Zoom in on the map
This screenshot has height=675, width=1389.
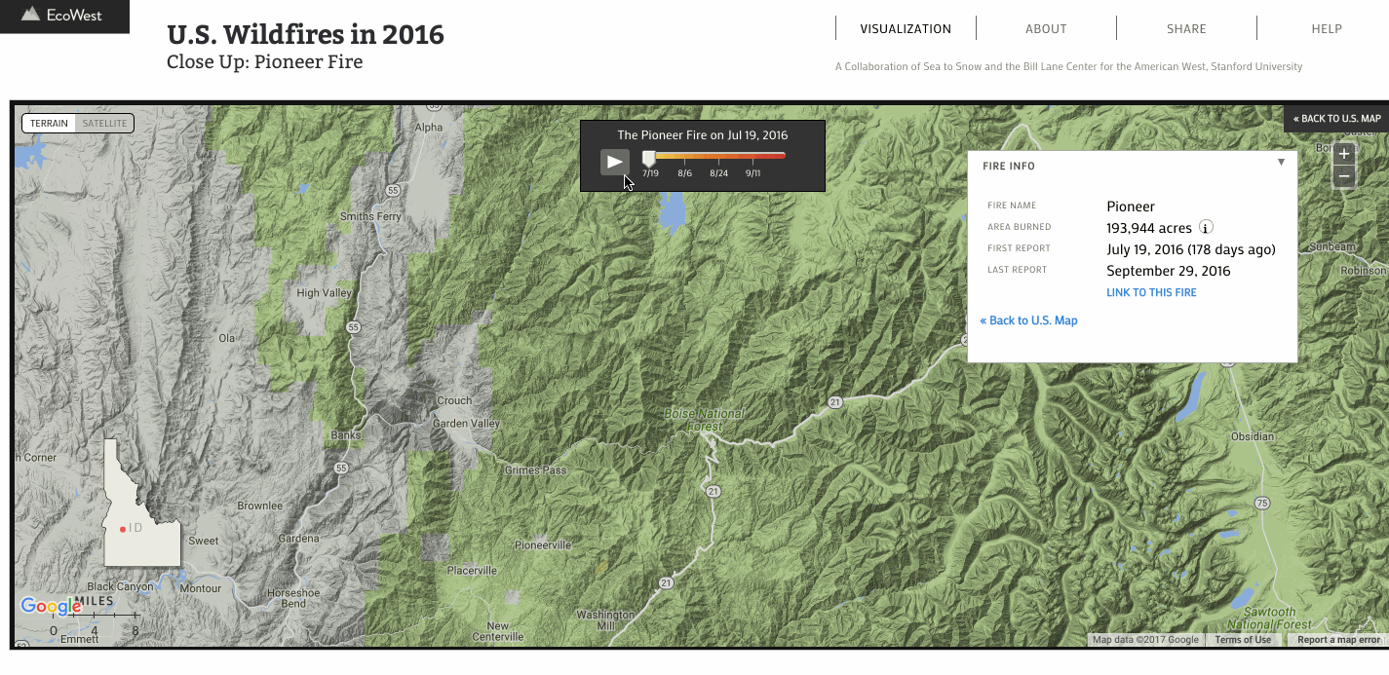click(x=1344, y=154)
